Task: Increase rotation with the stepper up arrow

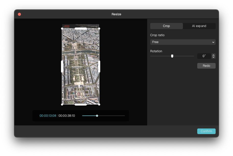Action: (x=213, y=55)
